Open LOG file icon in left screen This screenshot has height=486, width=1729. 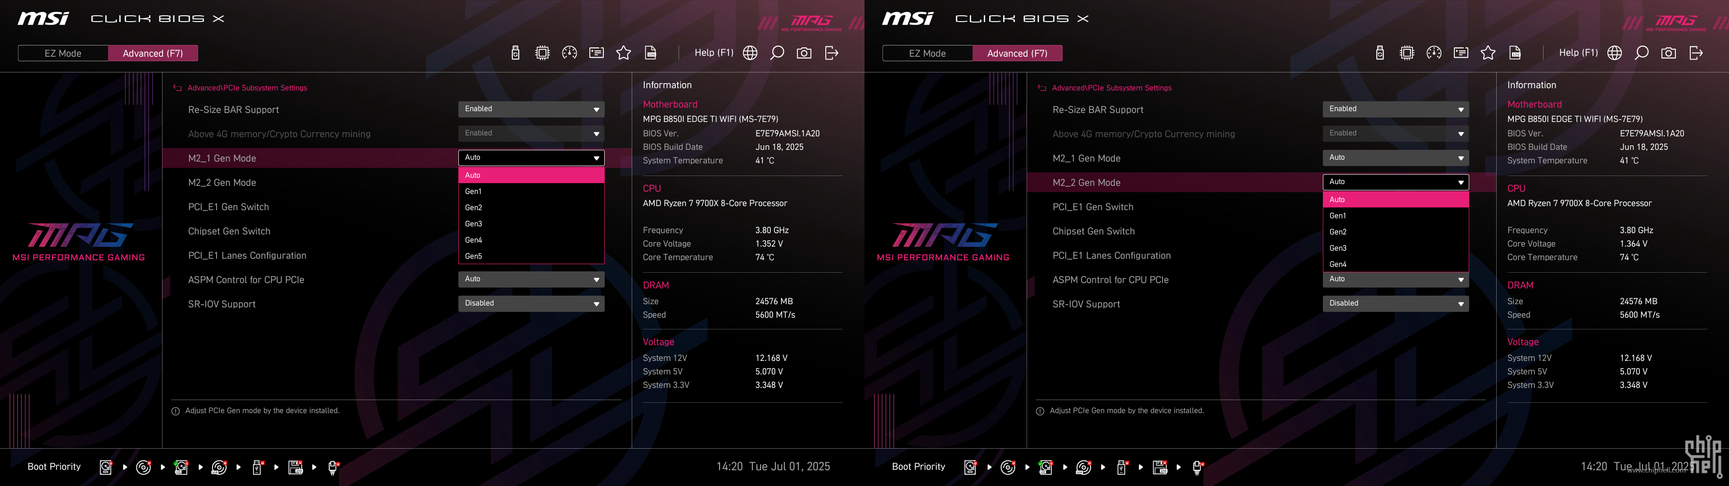tap(650, 53)
